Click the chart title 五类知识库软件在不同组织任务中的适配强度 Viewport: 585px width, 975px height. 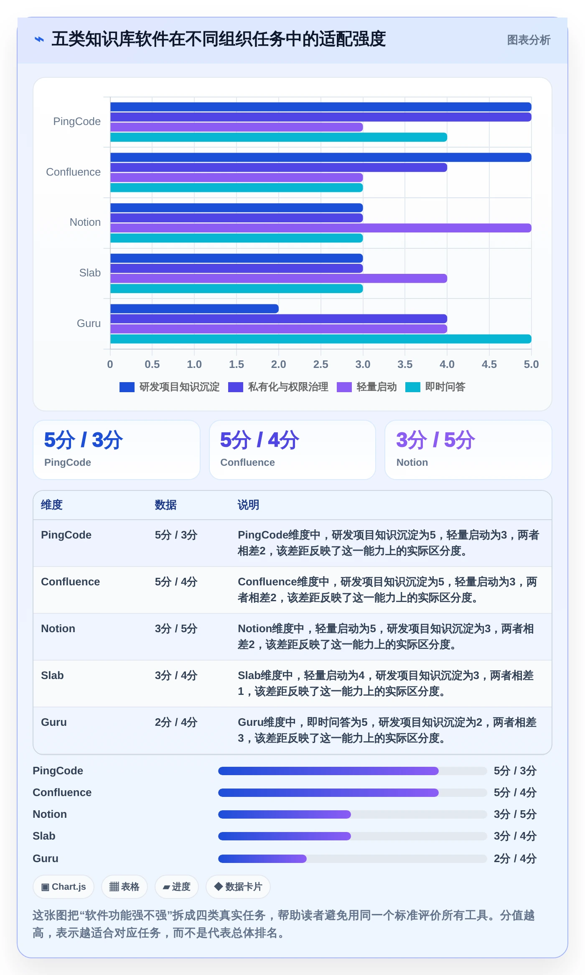(x=219, y=39)
